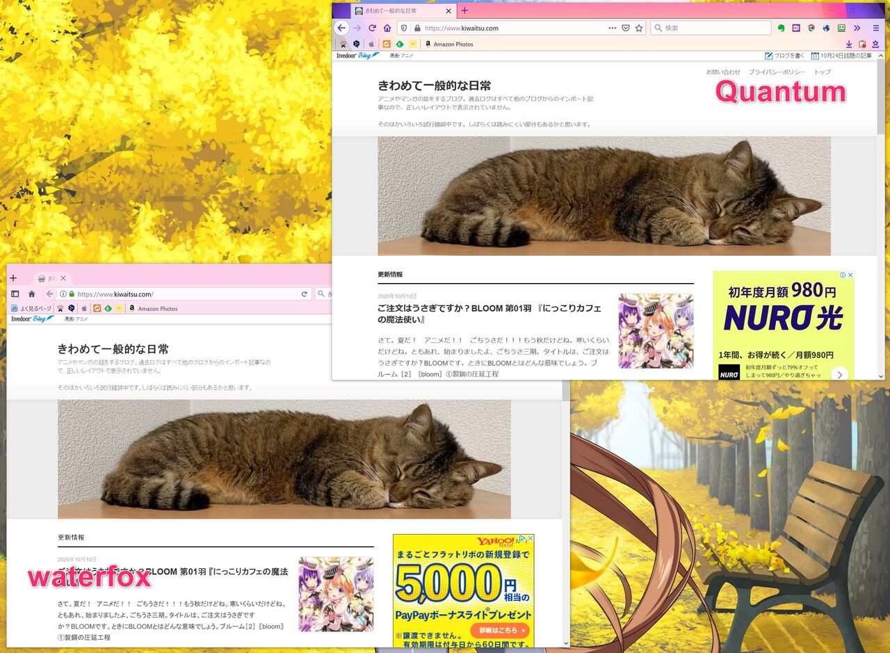890x653 pixels.
Task: Click the 検索 search box in Quantum
Action: [x=711, y=28]
